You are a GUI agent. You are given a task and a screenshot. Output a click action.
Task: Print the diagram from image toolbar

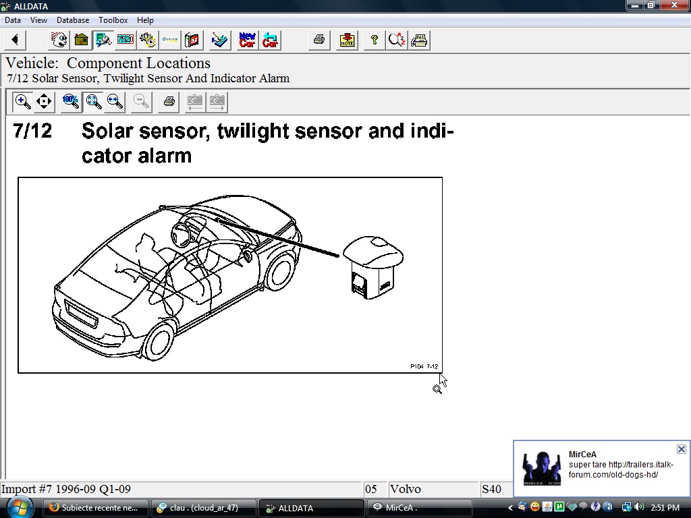point(169,102)
